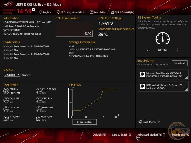The width and height of the screenshot is (191, 143).
Task: Load Default(F5) settings
Action: [x=99, y=135]
